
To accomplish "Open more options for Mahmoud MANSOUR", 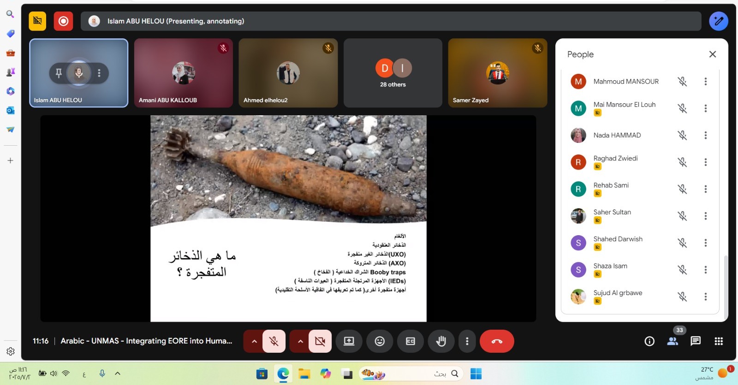I will tap(705, 82).
